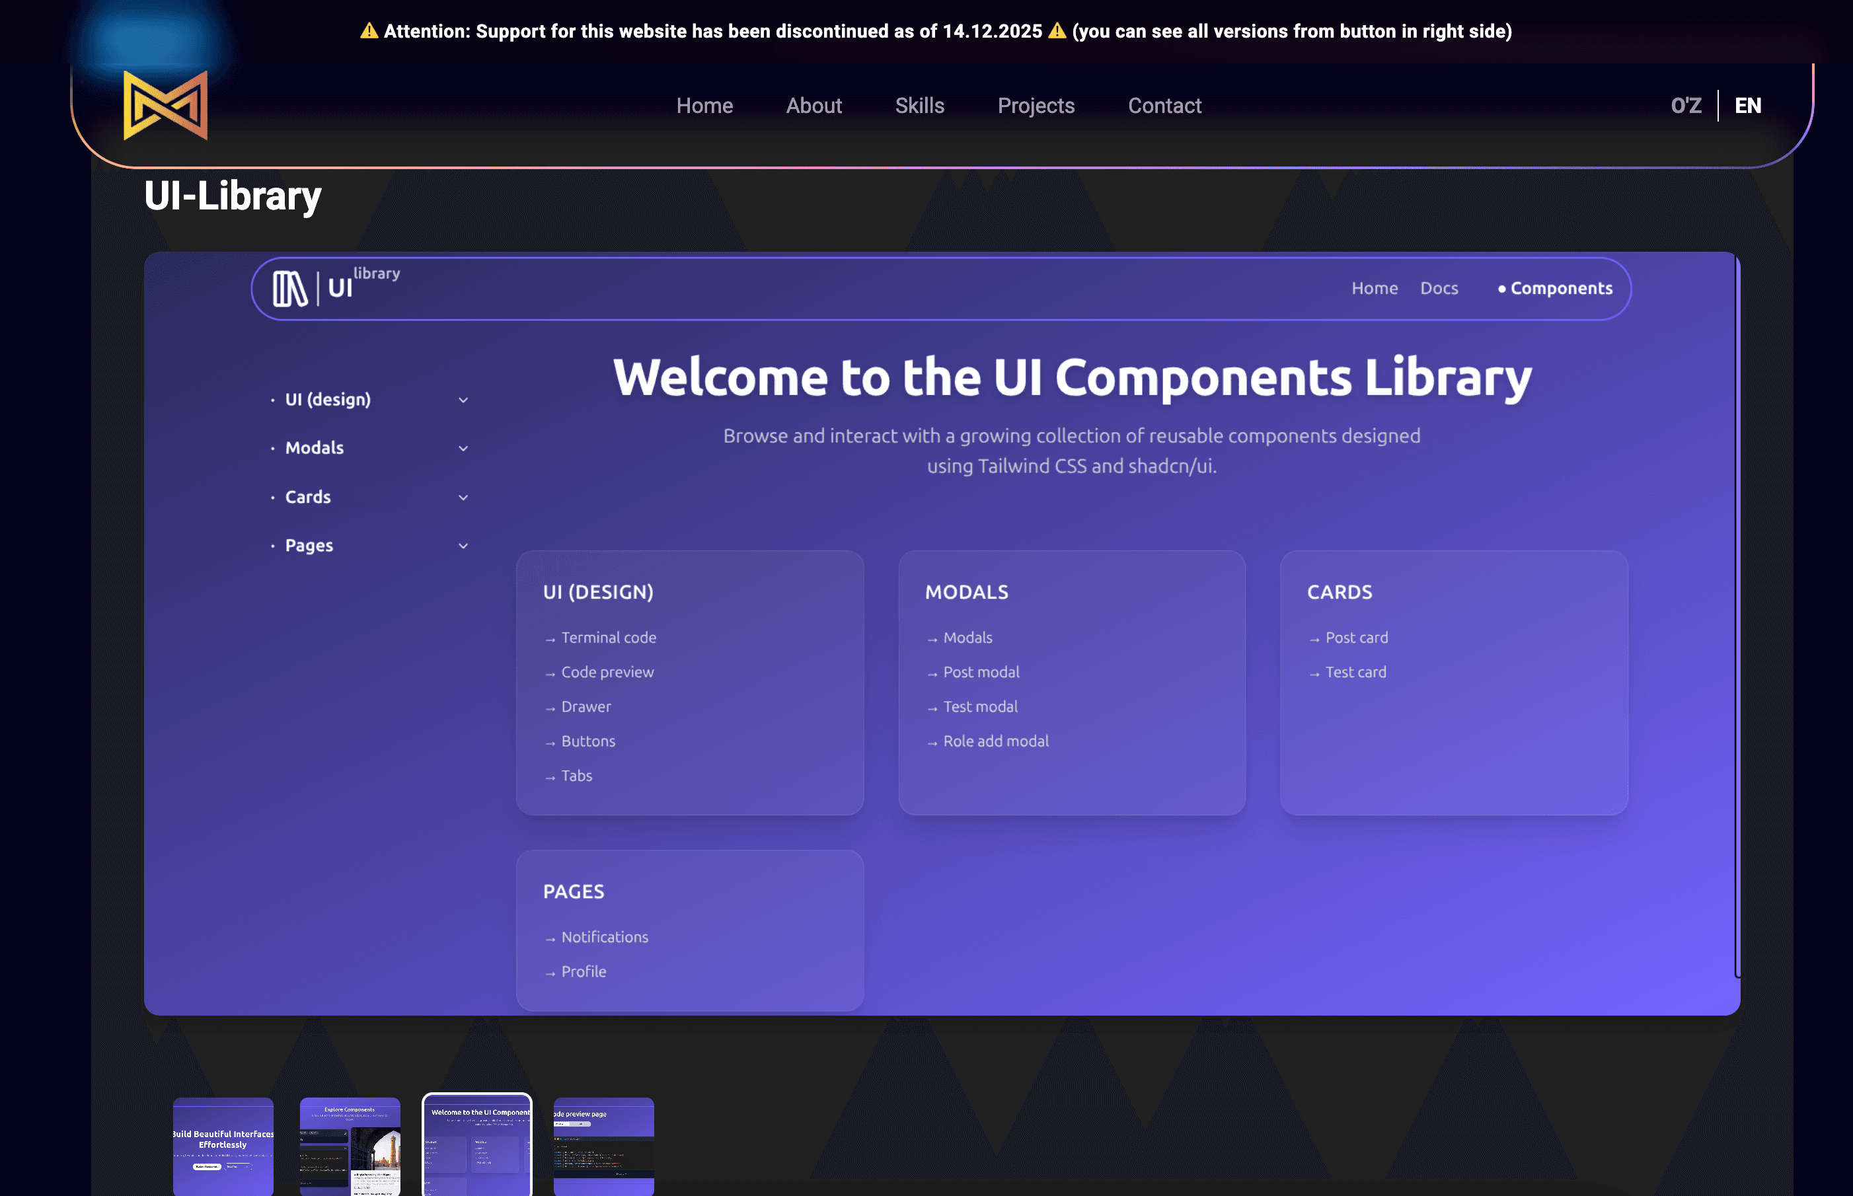Image resolution: width=1853 pixels, height=1196 pixels.
Task: Expand the Cards sidebar chevron
Action: pyautogui.click(x=463, y=497)
